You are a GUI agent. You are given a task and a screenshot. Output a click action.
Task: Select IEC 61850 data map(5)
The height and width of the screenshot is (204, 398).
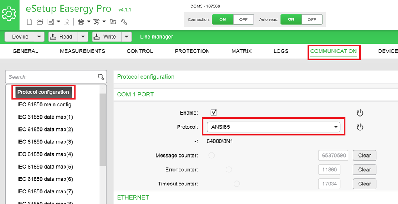45,167
